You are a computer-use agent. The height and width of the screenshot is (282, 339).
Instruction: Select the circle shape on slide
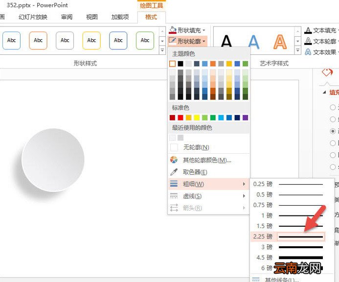[53, 160]
